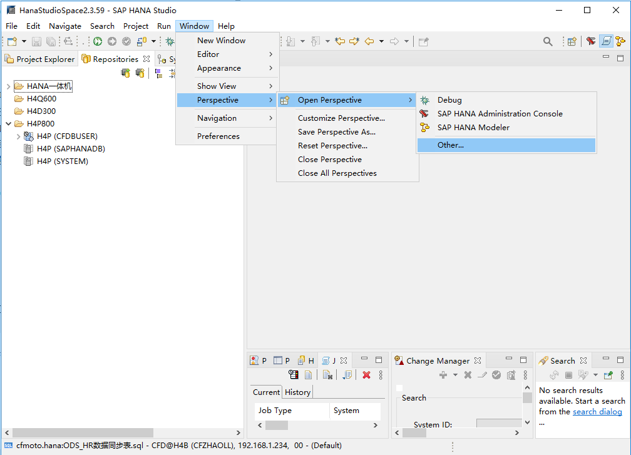Click the search dialog link

pos(597,412)
